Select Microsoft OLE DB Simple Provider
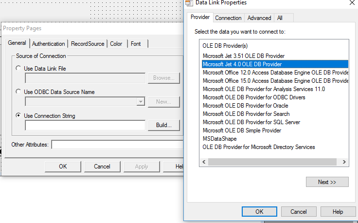358x223 pixels. tap(242, 130)
